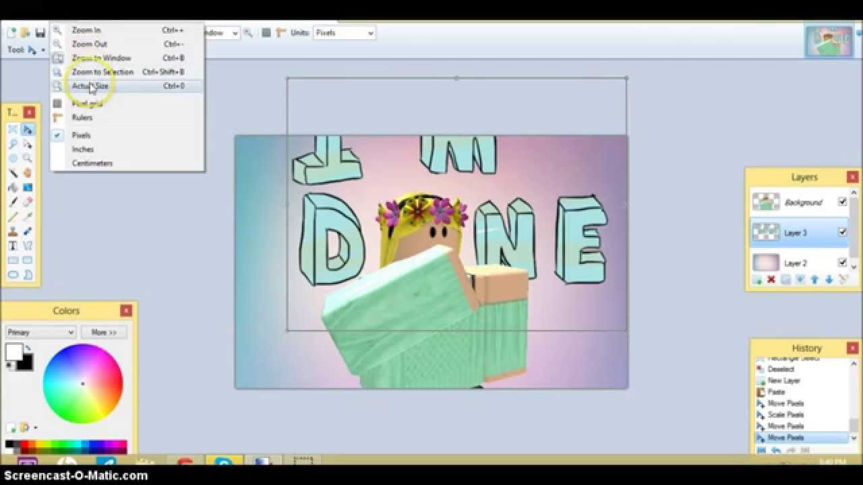This screenshot has height=485, width=863.
Task: Toggle visibility checkbox of Layer 3
Action: pyautogui.click(x=842, y=232)
